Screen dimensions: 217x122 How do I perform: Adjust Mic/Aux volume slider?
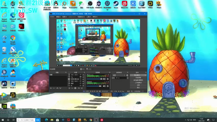coord(95,79)
